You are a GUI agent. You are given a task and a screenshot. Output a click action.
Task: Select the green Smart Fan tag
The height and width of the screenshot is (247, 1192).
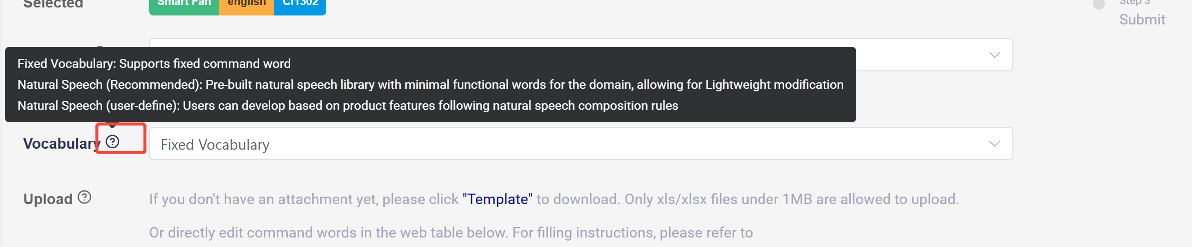pos(184,5)
